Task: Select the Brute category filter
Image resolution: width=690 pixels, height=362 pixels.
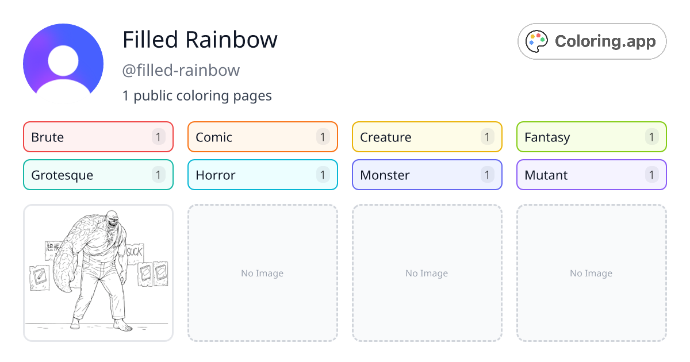Action: pos(98,137)
